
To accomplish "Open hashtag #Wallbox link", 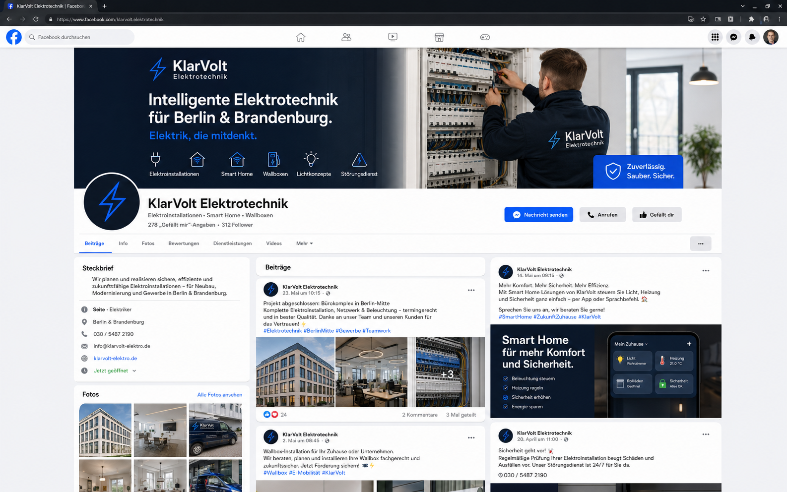I will (x=275, y=473).
